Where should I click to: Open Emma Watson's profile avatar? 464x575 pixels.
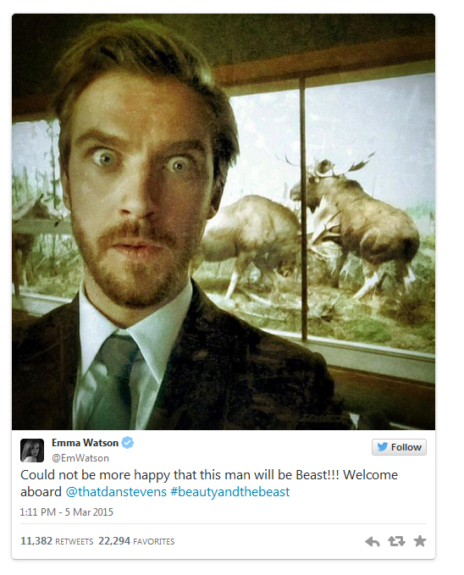[x=32, y=450]
